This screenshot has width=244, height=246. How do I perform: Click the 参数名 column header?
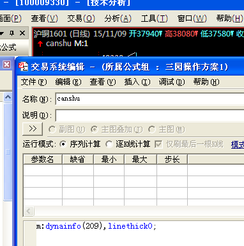tap(43, 160)
